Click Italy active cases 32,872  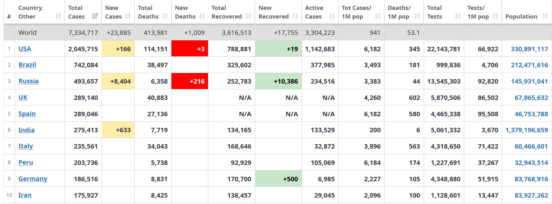(324, 146)
